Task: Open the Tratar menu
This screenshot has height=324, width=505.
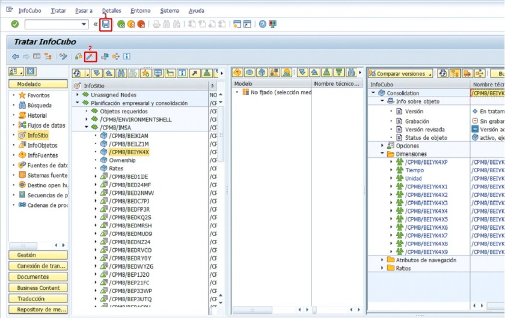Action: (x=58, y=11)
